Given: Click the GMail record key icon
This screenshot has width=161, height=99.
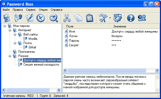Looking at the screenshot, I should [25, 47].
